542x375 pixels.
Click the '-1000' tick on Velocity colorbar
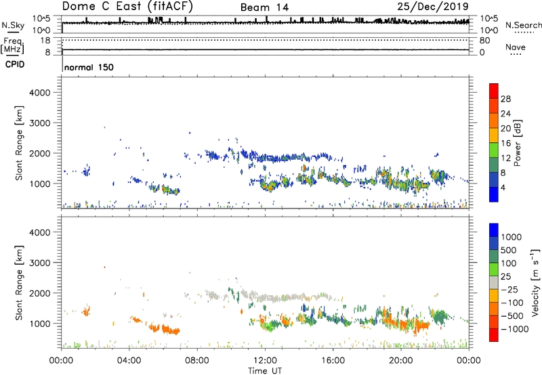514,329
